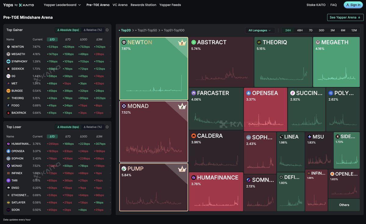Screen dimensions: 366x224
Task: Open the MEGAETH treemap tile
Action: 336,62
